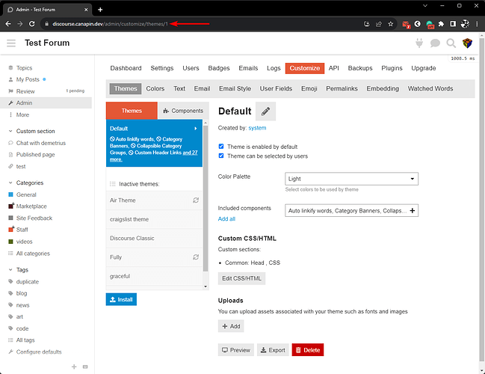The width and height of the screenshot is (485, 374).
Task: Collapse the Tags sidebar section
Action: (x=10, y=270)
